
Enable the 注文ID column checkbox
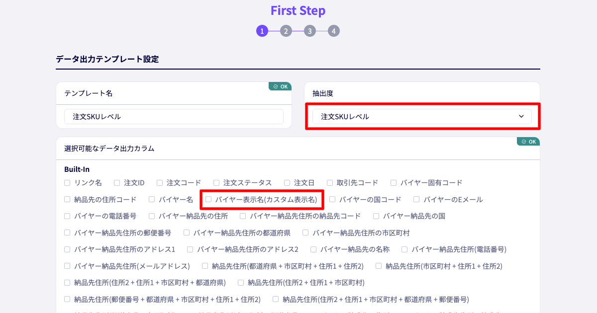(117, 183)
